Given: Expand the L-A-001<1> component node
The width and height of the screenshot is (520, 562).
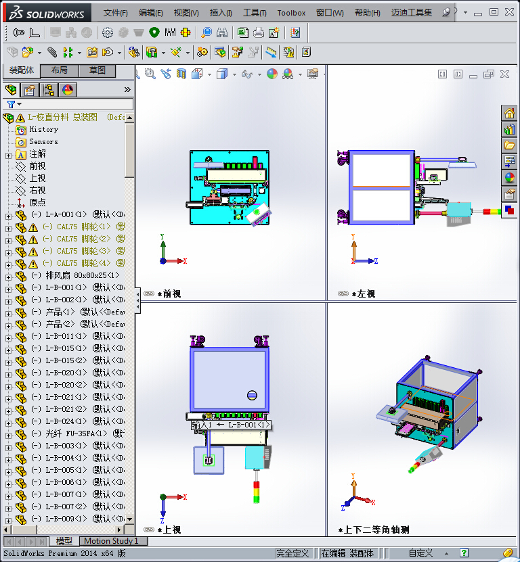Looking at the screenshot, I should 8,216.
